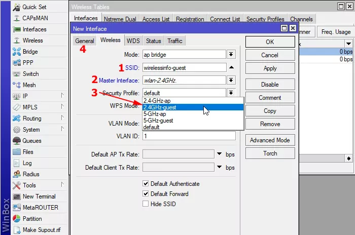Screen dimensions: 355x235
Task: Click the Advanced Mode button
Action: [270, 140]
